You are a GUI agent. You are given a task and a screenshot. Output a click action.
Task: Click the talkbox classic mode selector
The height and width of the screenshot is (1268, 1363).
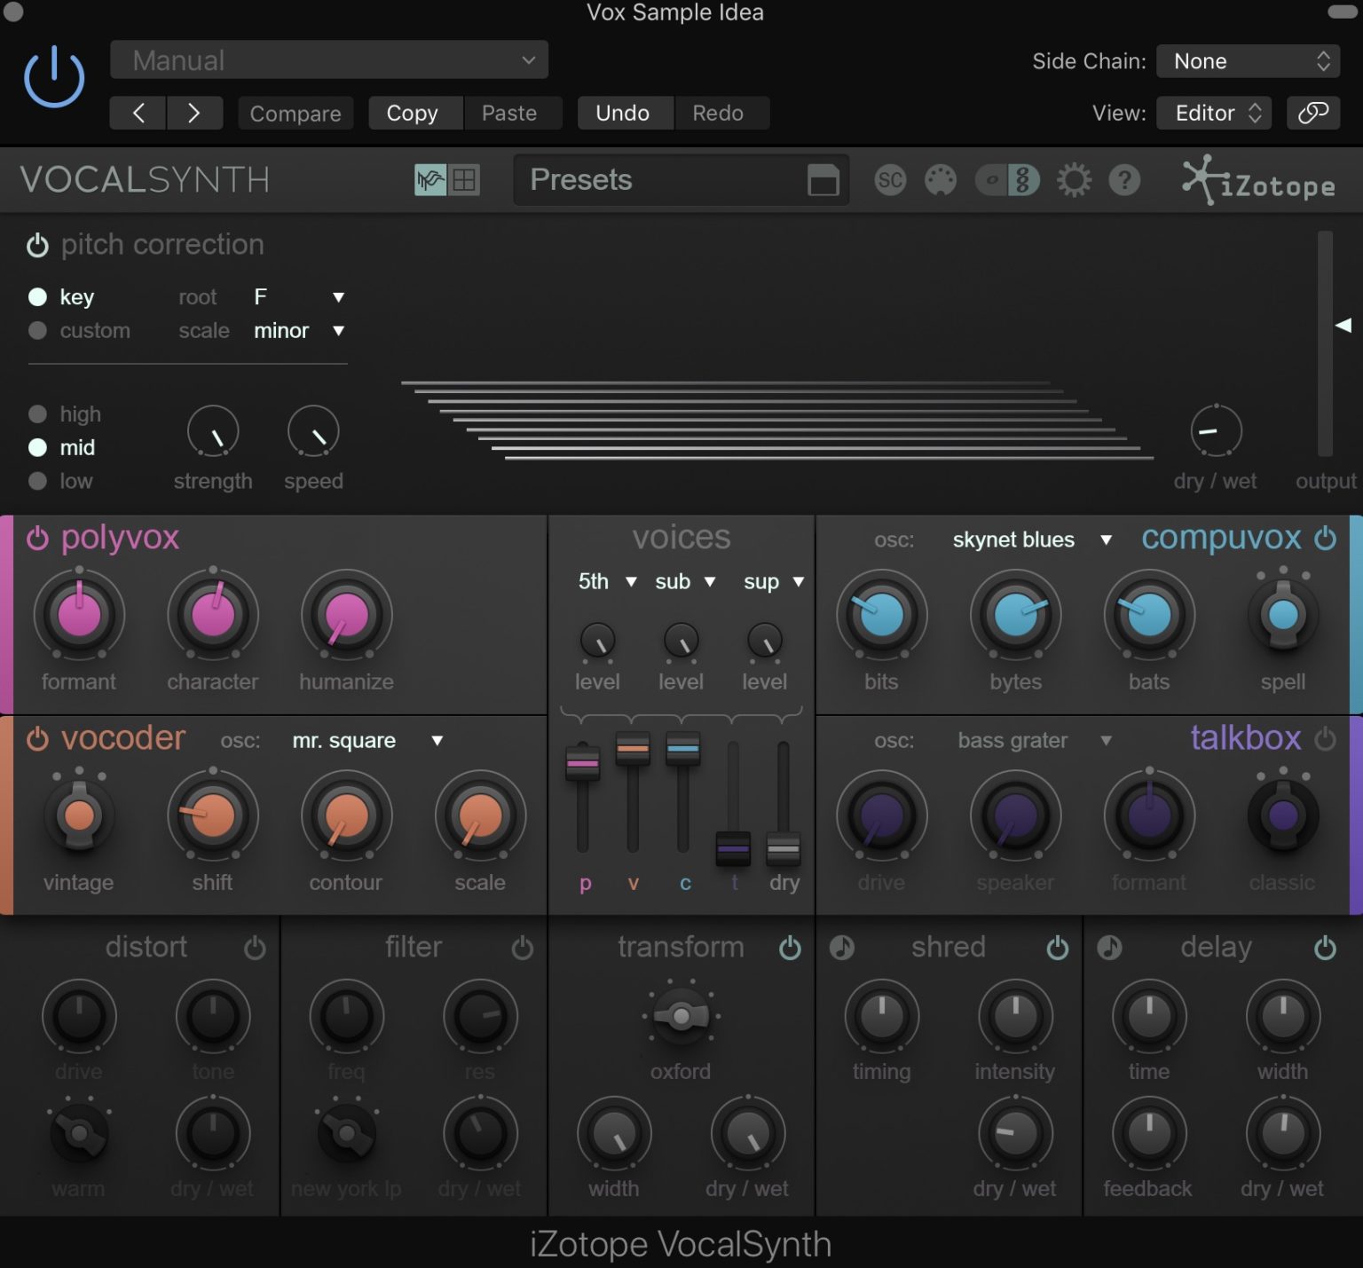pyautogui.click(x=1283, y=815)
